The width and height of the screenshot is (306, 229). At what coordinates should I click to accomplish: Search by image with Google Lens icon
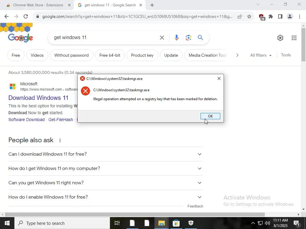(188, 38)
